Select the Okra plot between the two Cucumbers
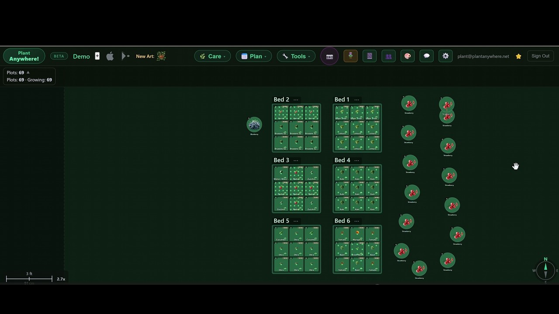This screenshot has width=559, height=314. (297, 234)
